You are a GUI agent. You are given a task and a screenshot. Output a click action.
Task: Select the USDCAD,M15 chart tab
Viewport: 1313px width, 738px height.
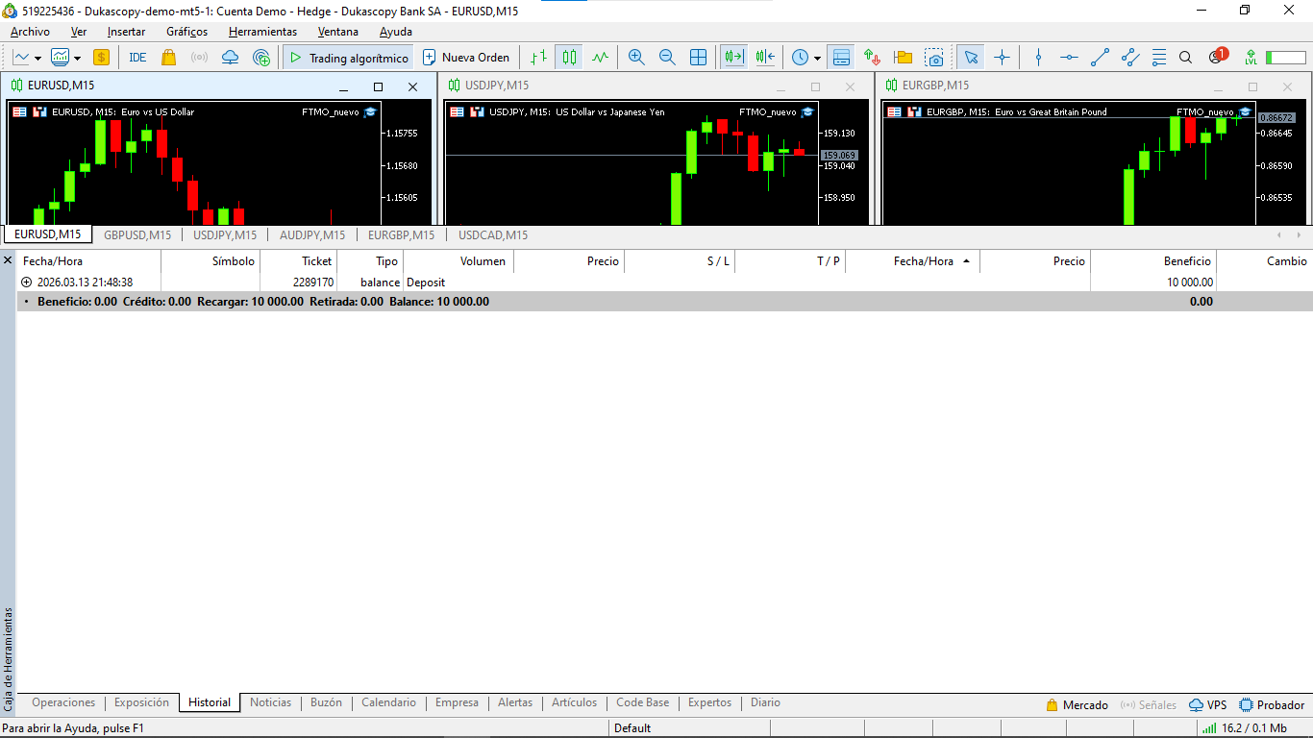492,234
